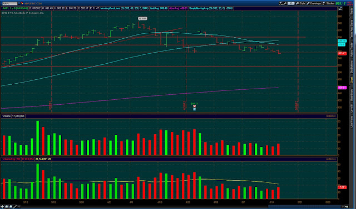Open the Studies button
Viewport: 356px width, 209px height.
tap(328, 3)
